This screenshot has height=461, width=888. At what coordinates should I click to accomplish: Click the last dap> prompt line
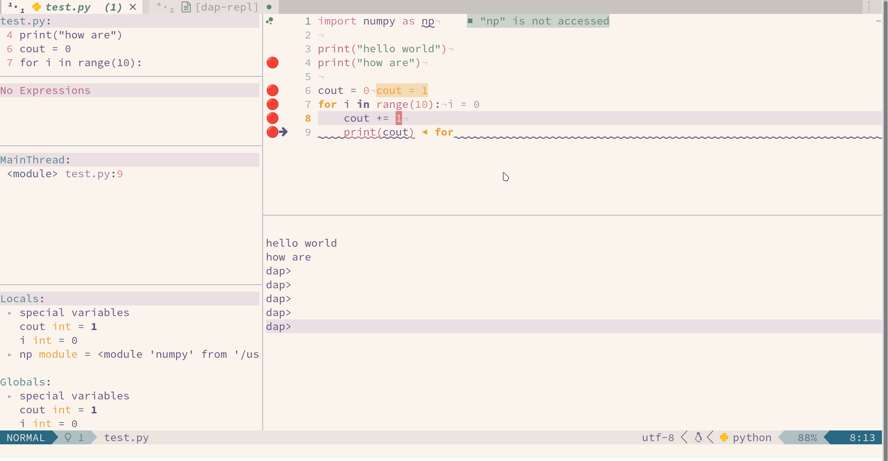[278, 326]
